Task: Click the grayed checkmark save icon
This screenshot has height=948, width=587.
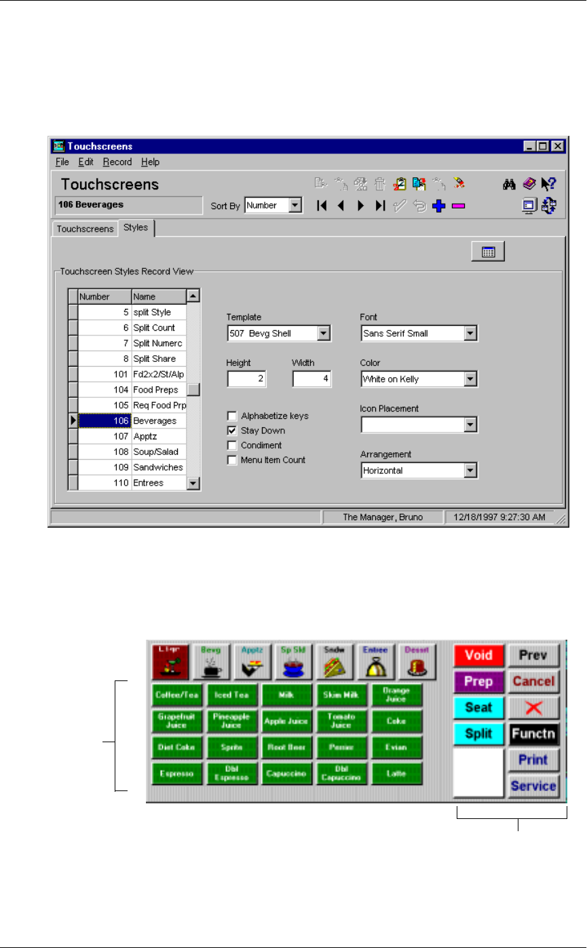Action: (x=400, y=206)
